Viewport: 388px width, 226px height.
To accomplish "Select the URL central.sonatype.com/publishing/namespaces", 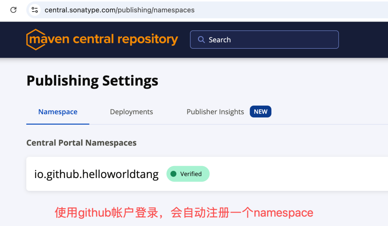I will (x=120, y=10).
